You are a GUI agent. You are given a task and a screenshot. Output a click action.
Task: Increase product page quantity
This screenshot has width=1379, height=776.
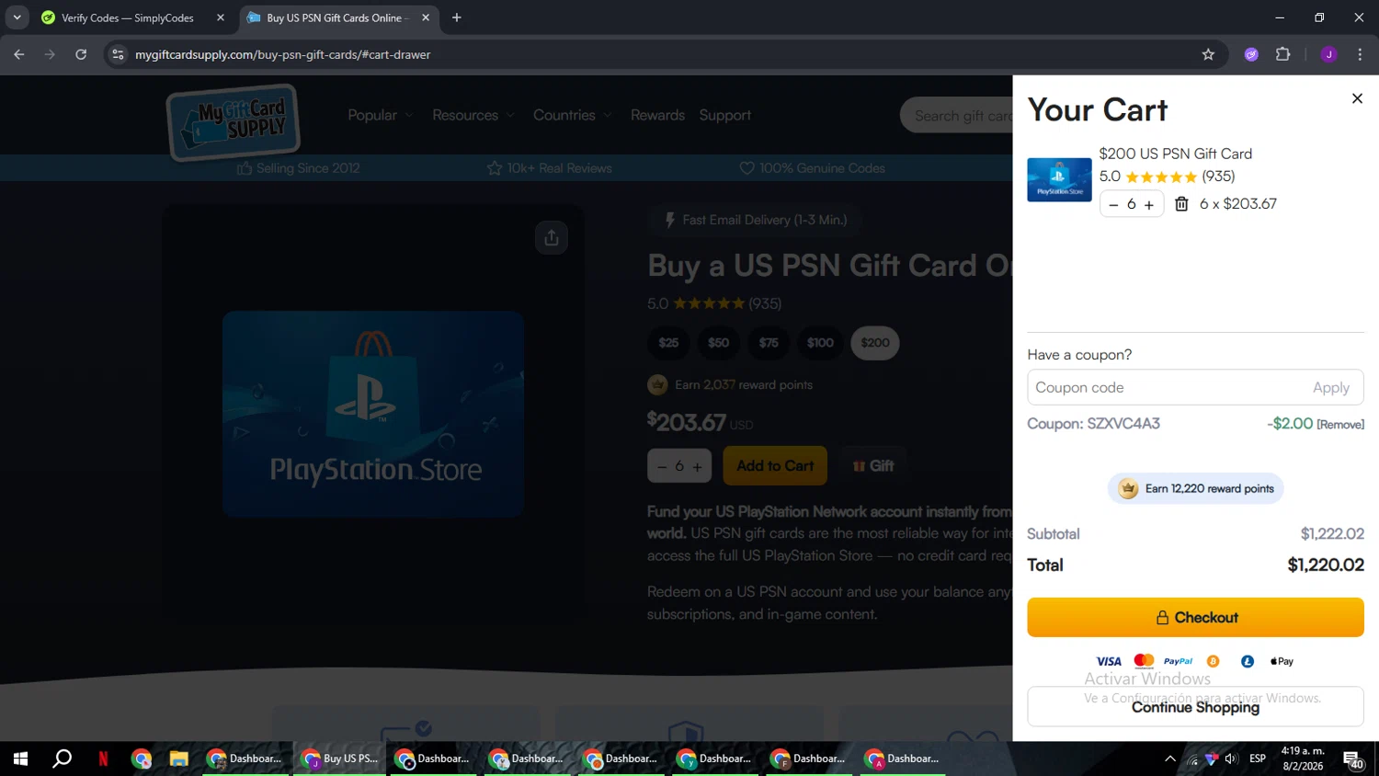(x=697, y=467)
